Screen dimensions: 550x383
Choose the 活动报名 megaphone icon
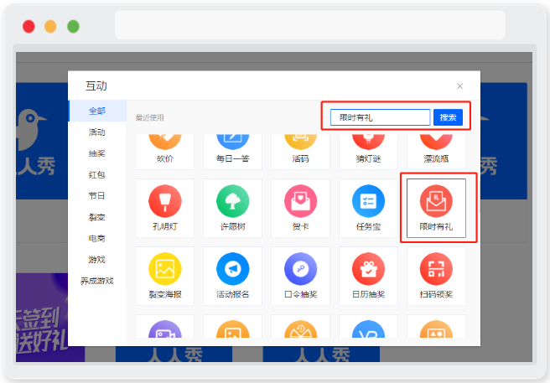tap(232, 269)
